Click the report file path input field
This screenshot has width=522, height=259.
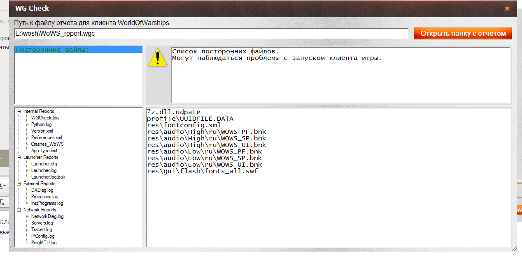click(x=211, y=34)
